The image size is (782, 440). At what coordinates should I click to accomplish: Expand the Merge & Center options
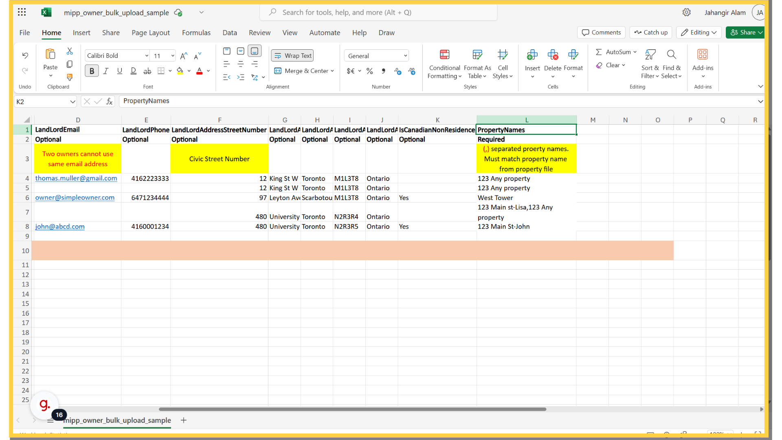tap(332, 71)
